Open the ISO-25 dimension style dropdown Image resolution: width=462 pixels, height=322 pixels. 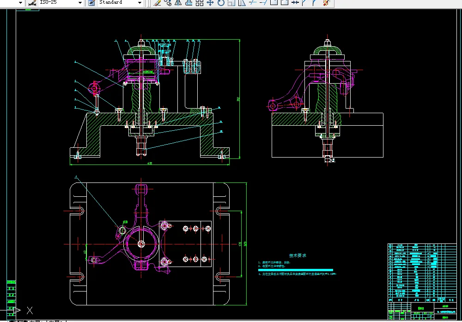coord(80,3)
